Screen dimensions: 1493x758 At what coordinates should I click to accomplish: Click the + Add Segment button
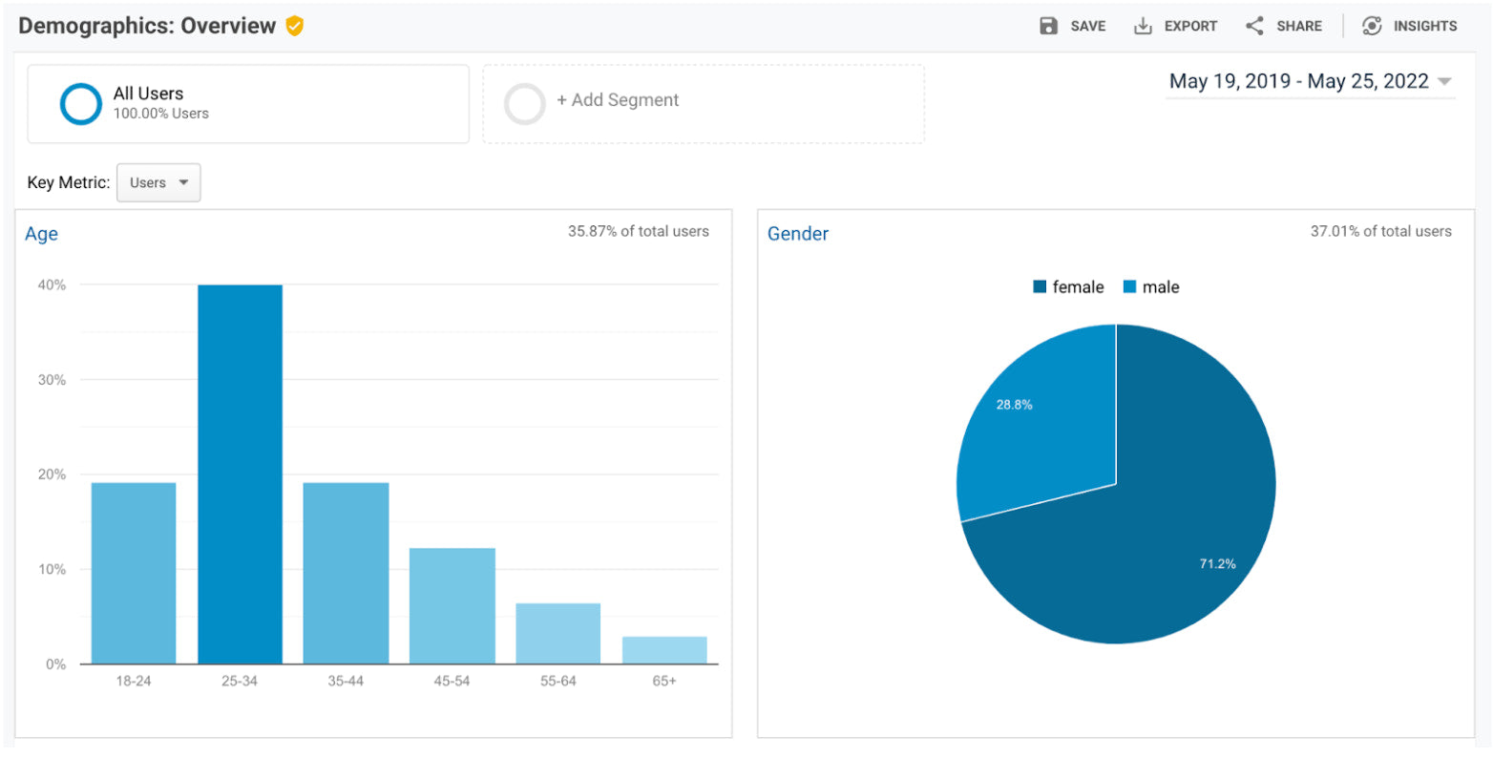tap(618, 100)
